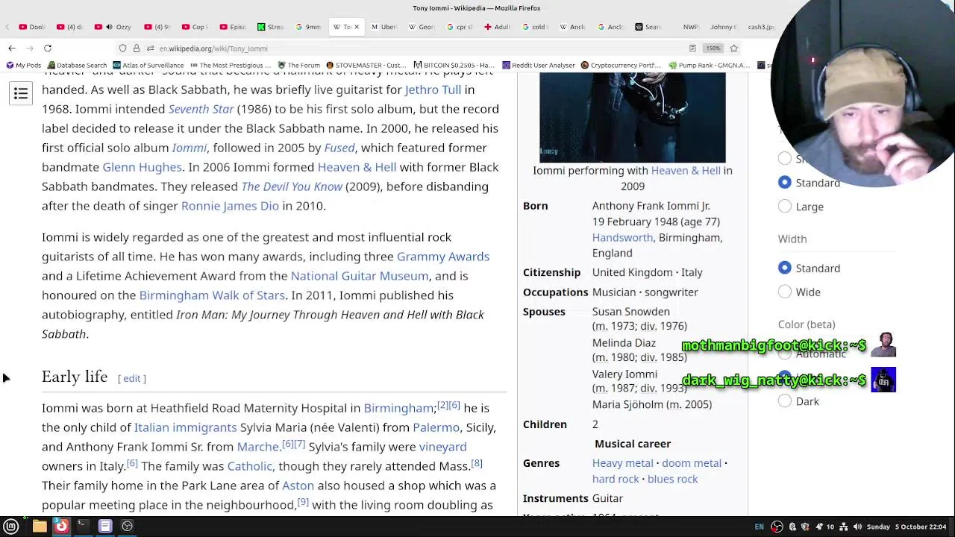
Task: Select Large text size option
Action: (x=785, y=207)
